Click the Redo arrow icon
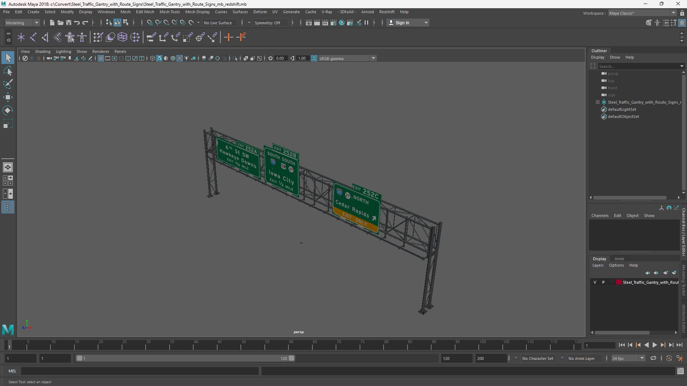This screenshot has height=386, width=687. tap(85, 23)
